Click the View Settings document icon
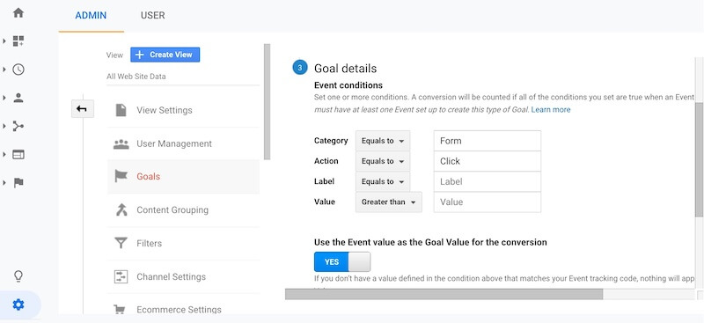 click(x=121, y=110)
